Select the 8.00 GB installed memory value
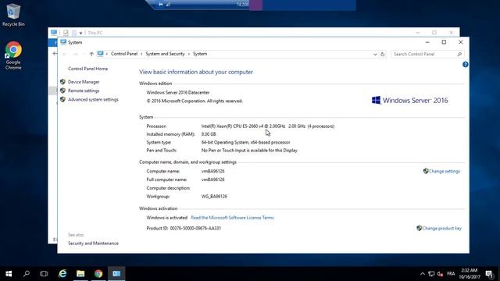This screenshot has width=500, height=281. tap(209, 134)
